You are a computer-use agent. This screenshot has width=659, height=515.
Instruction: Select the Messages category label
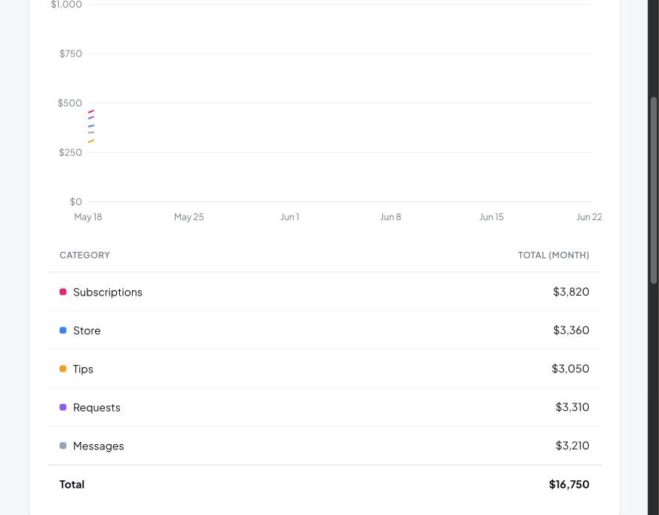click(x=98, y=446)
